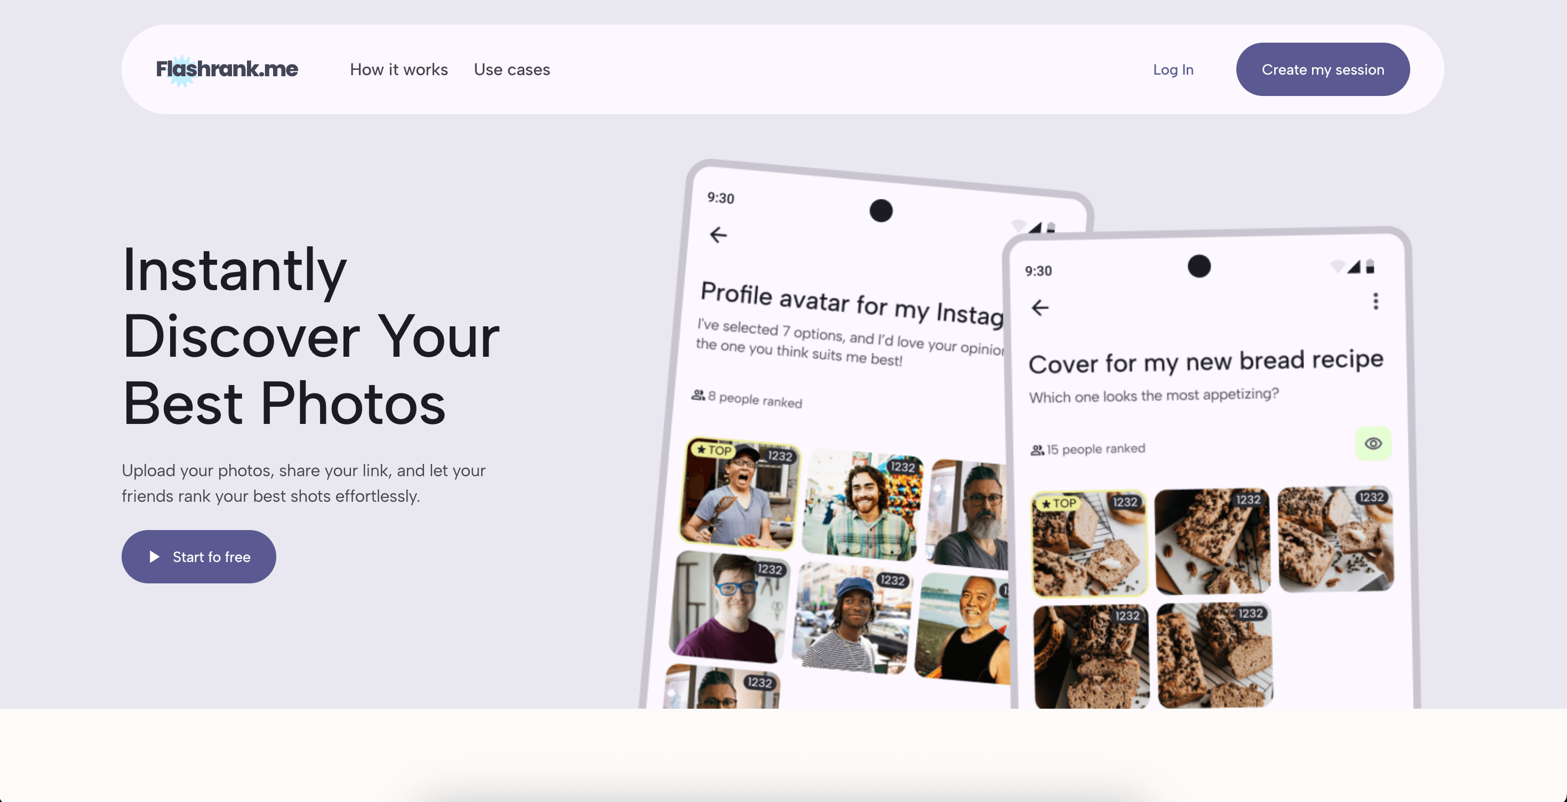Click the star TOP badge on avatar photo
The width and height of the screenshot is (1567, 802).
tap(714, 450)
